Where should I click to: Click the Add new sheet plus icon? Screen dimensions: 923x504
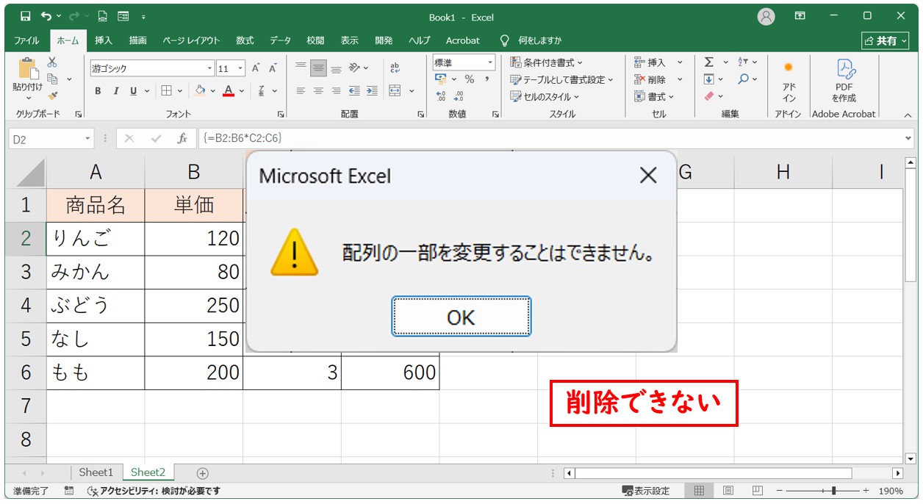point(203,473)
